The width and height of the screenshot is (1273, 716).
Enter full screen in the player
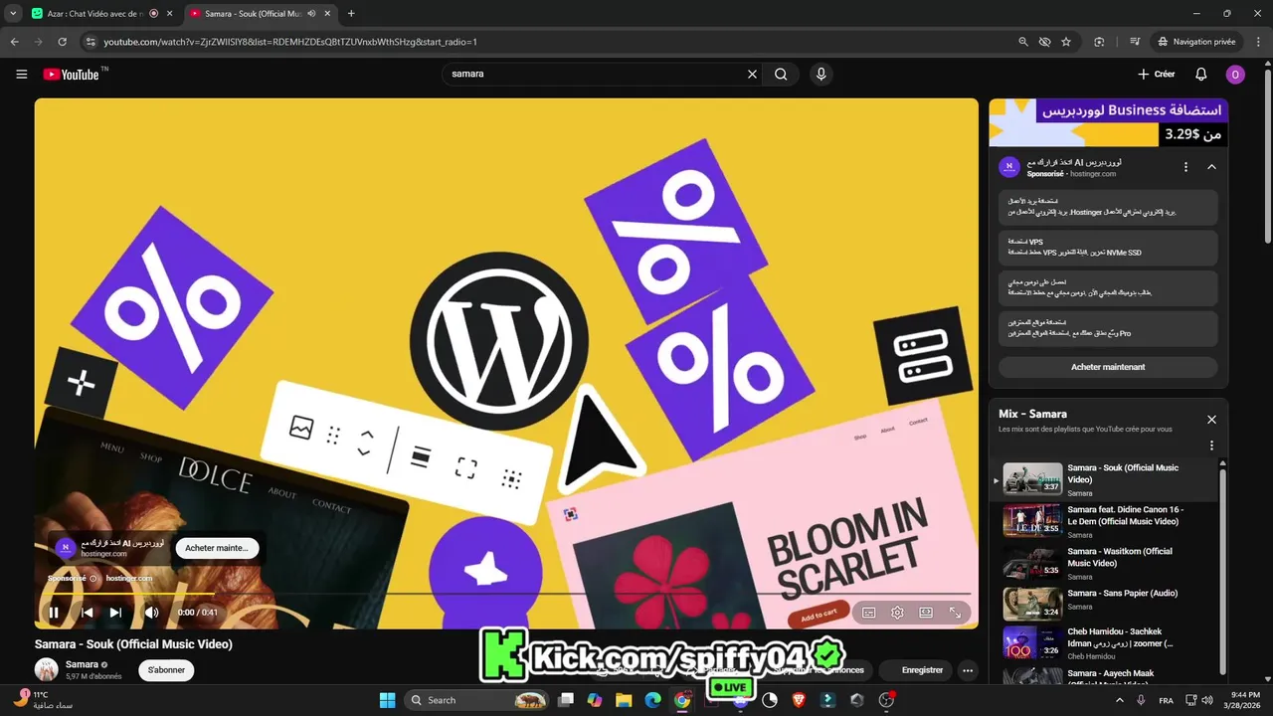955,613
